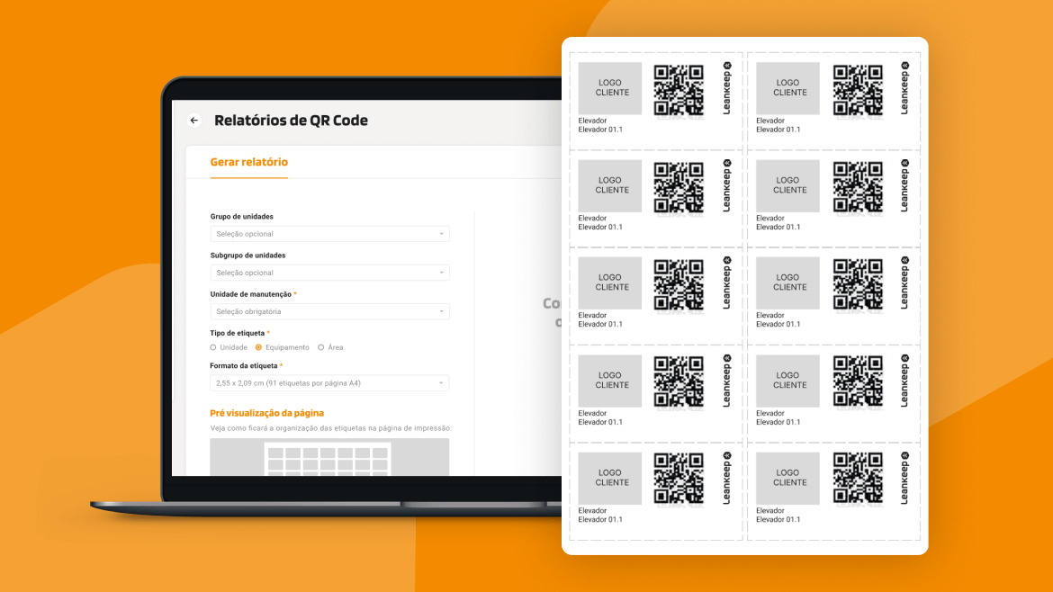The height and width of the screenshot is (592, 1053).
Task: Click the Pré visualização da página heading
Action: pyautogui.click(x=266, y=413)
